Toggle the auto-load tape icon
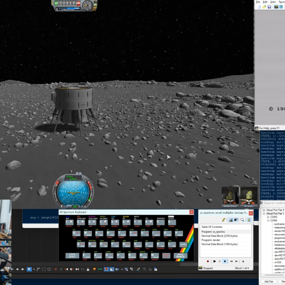The height and width of the screenshot is (285, 285). [x=231, y=220]
